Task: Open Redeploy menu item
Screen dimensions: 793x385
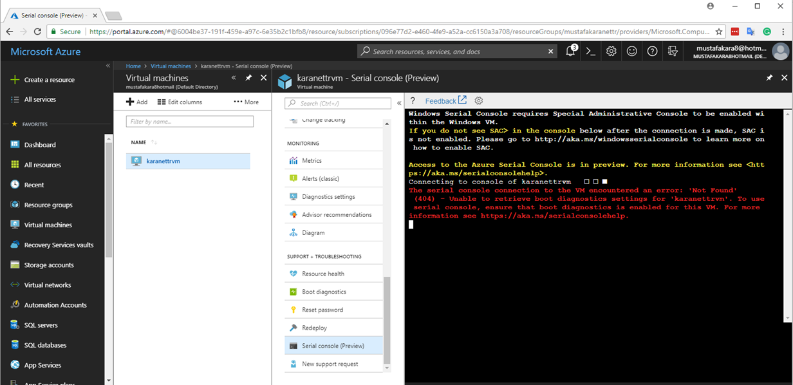Action: 333,328
